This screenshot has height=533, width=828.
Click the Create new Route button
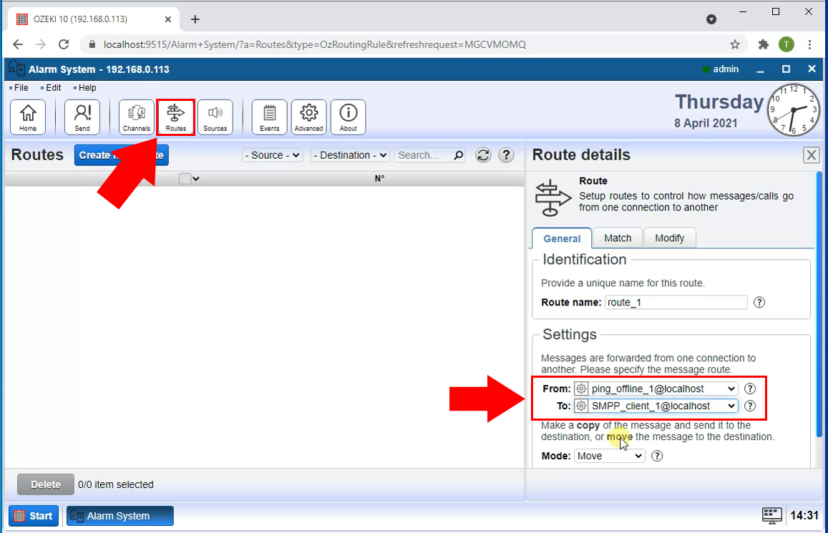[x=122, y=155]
